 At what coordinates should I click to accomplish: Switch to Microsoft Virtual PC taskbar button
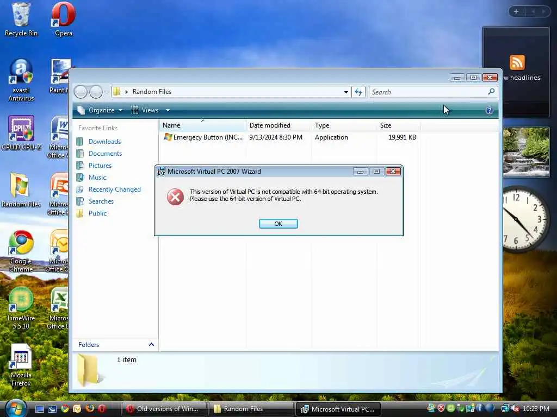coord(338,409)
